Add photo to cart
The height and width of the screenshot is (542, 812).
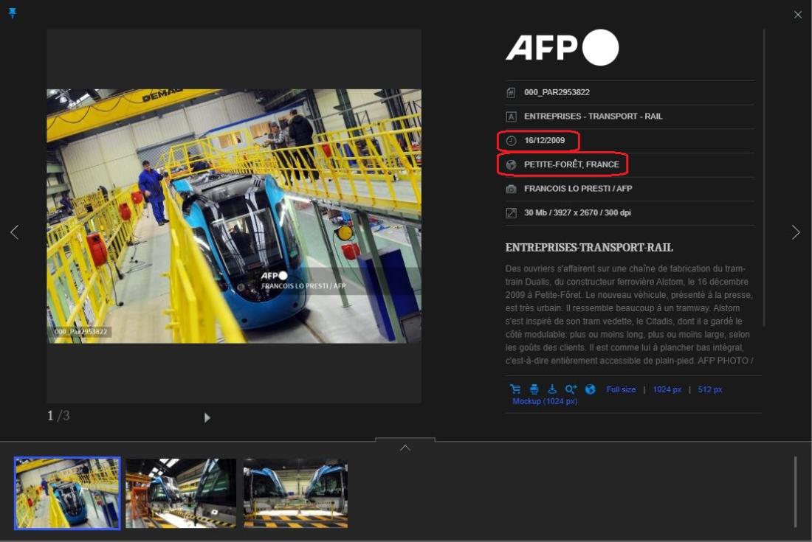click(x=515, y=389)
